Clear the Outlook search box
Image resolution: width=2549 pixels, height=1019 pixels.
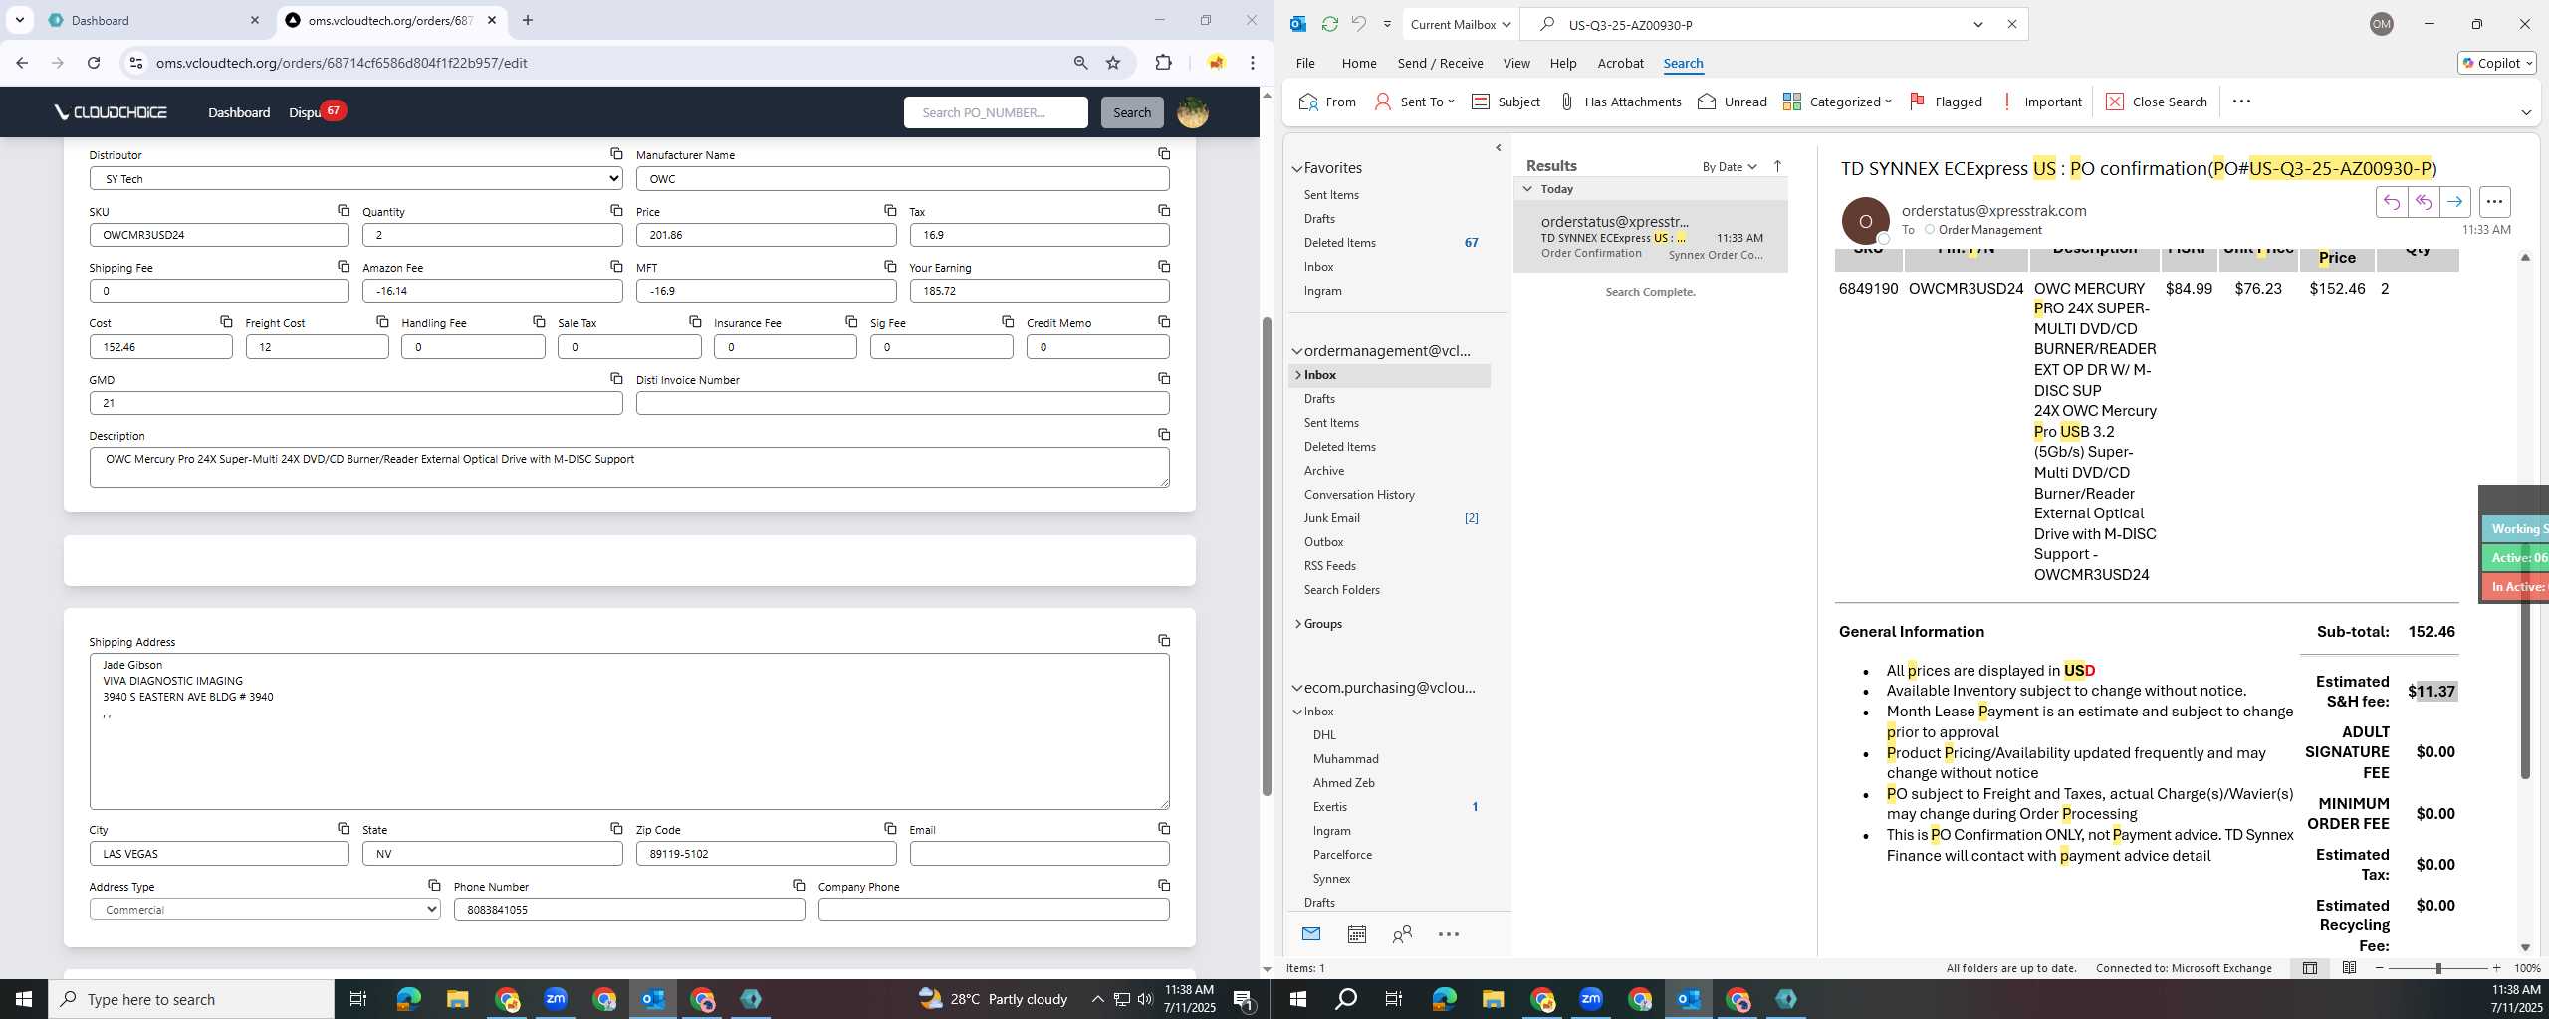point(2011,24)
